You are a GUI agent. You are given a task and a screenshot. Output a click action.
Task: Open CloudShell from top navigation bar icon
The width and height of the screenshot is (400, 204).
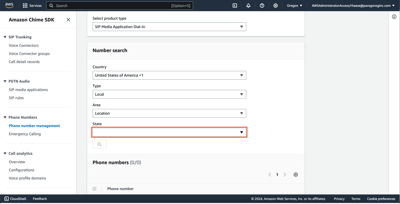point(235,5)
